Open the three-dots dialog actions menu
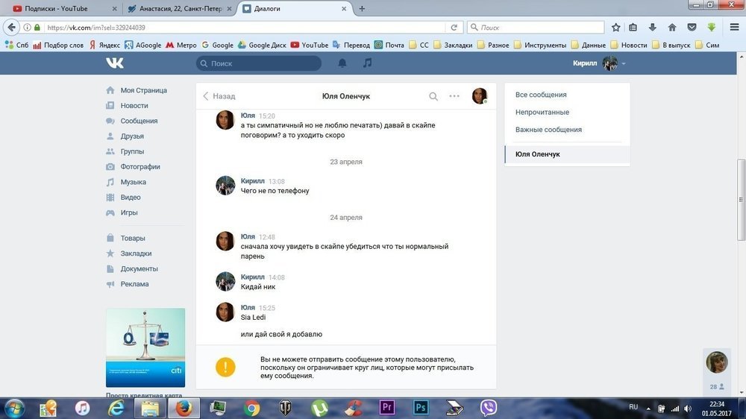This screenshot has height=419, width=746. click(x=454, y=96)
